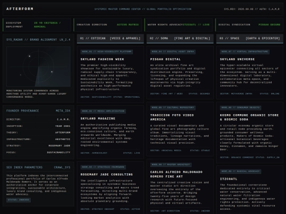Click the 'ITZCOATL // LIVE' status value

pos(196,24)
